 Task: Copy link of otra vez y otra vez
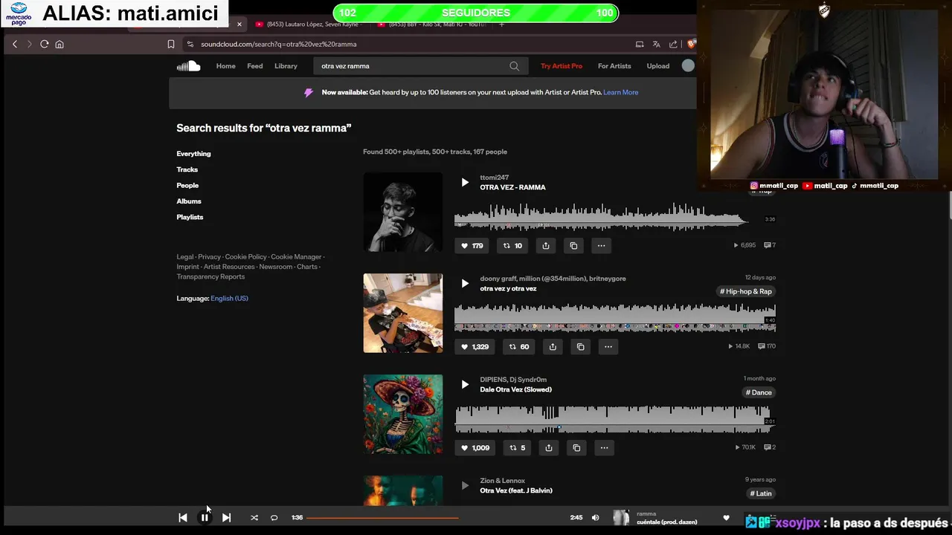pos(580,346)
